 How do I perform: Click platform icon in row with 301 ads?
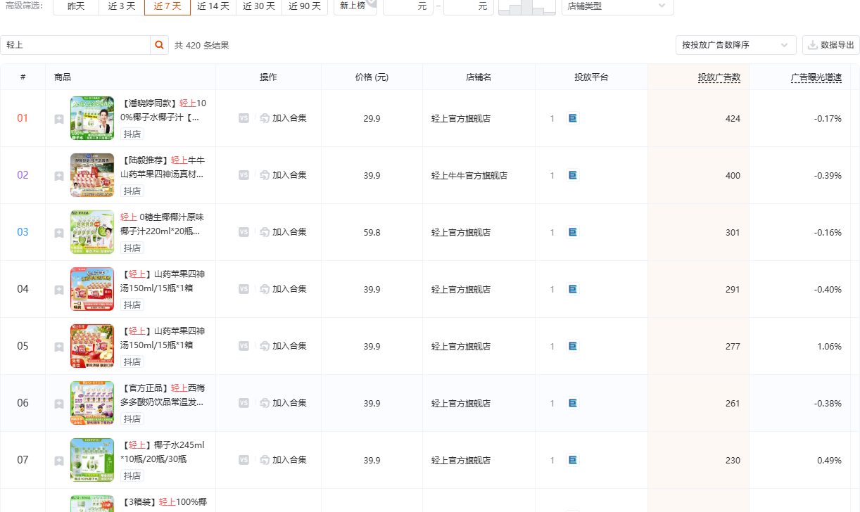(x=573, y=232)
